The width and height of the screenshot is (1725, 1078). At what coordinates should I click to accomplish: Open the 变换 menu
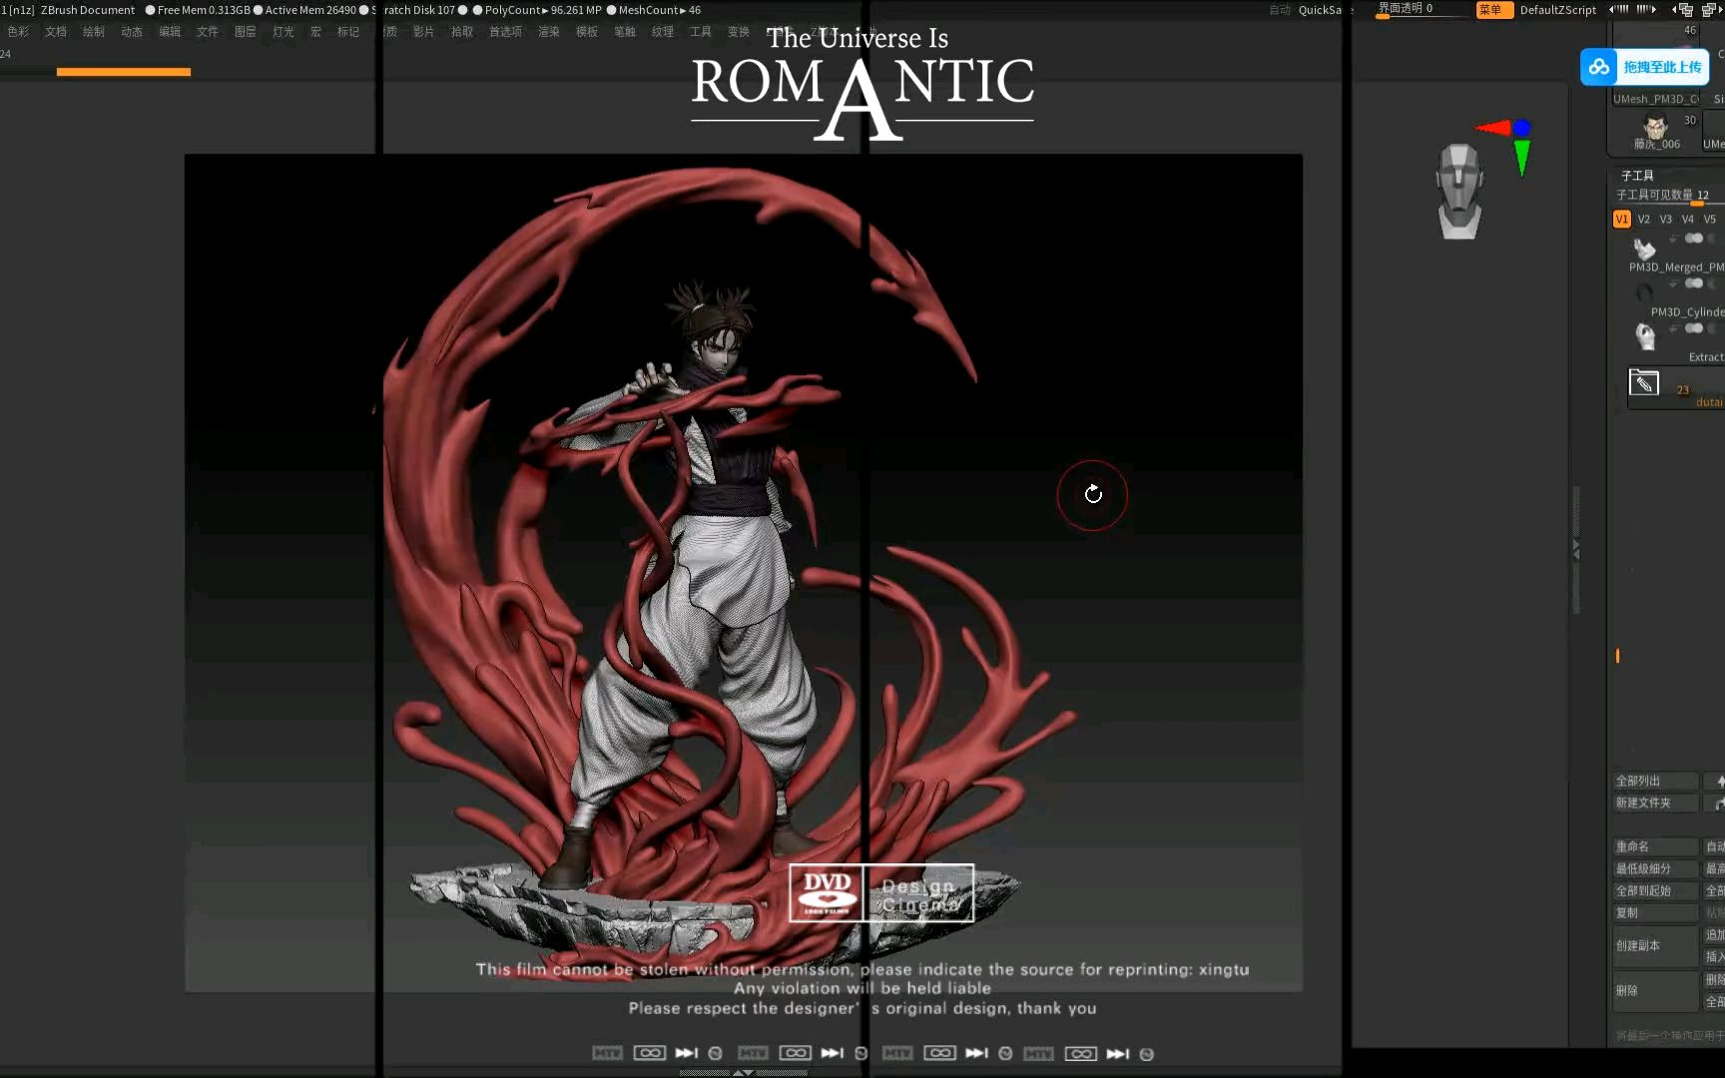click(739, 32)
